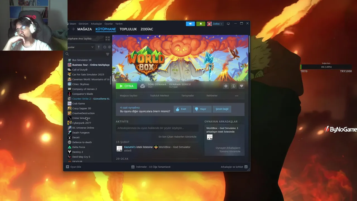Click the Cyberpunk 2077 game icon
Image resolution: width=357 pixels, height=201 pixels.
69,123
